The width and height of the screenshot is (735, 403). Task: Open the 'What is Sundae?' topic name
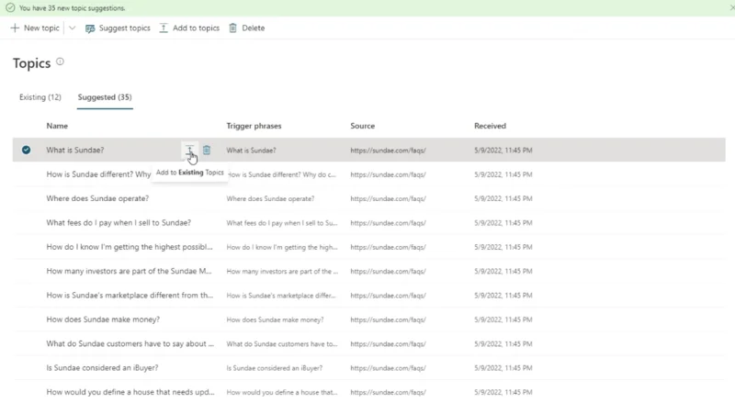[75, 150]
